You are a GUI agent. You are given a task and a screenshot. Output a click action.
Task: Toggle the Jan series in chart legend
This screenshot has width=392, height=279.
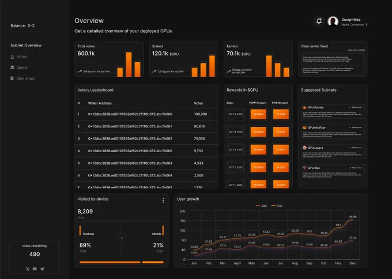coord(261,206)
